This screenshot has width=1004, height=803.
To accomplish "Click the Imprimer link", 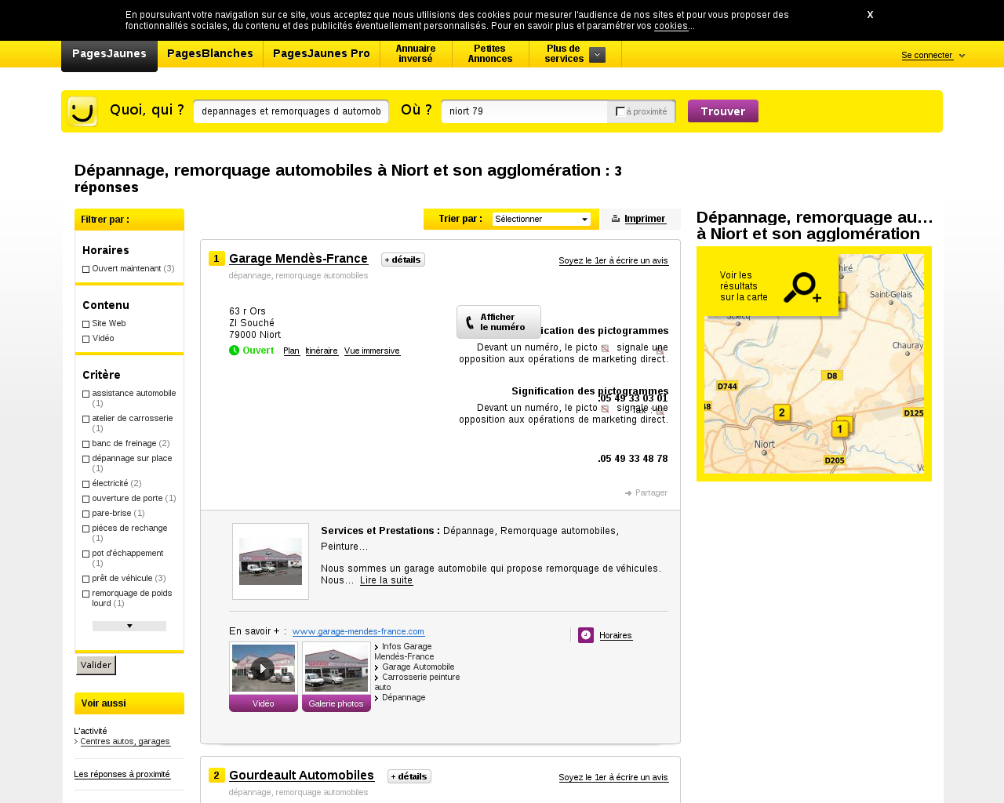I will 645,219.
